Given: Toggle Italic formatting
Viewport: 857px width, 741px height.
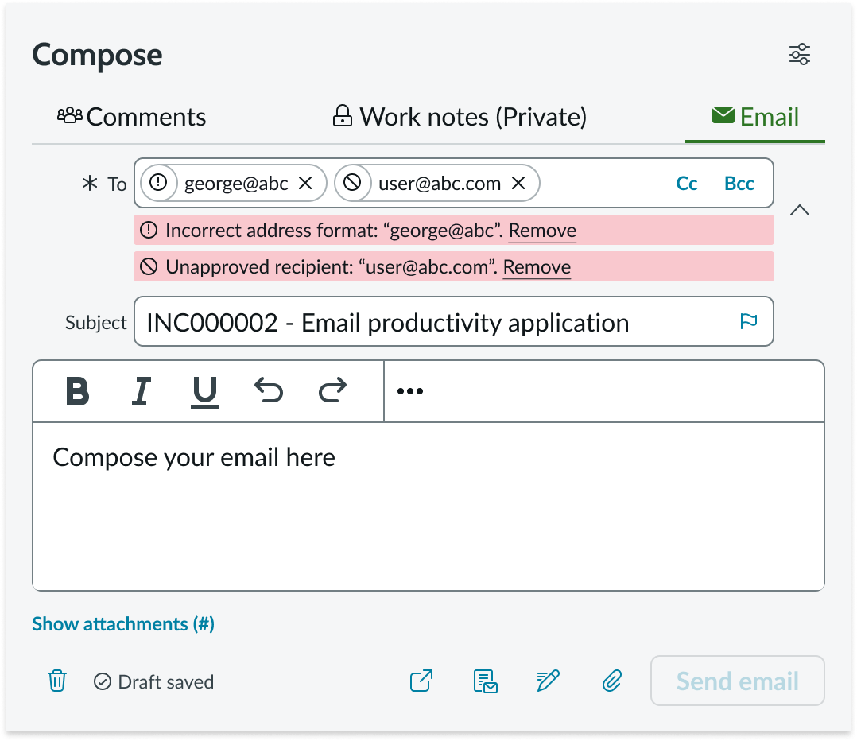Looking at the screenshot, I should pyautogui.click(x=141, y=391).
